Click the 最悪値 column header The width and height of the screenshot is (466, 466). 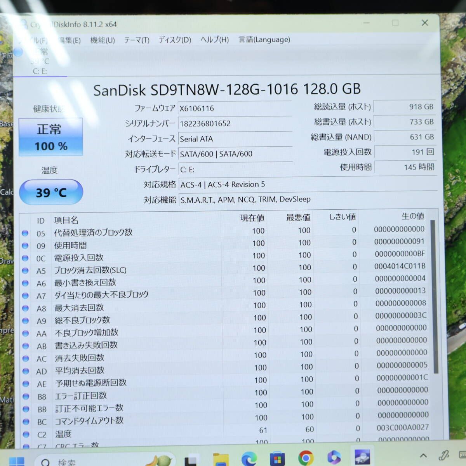(x=298, y=217)
